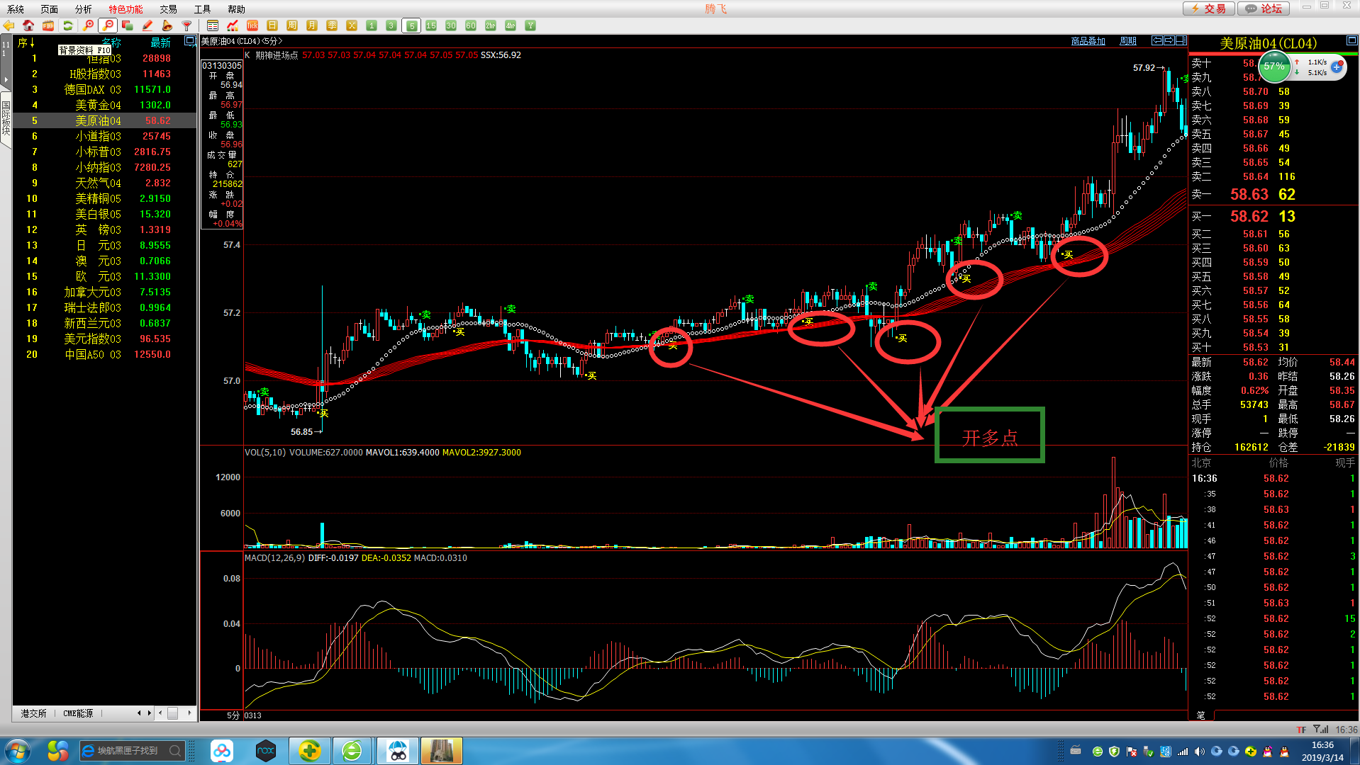1360x765 pixels.
Task: Toggle the chart side panel layout icon
Action: (1182, 40)
